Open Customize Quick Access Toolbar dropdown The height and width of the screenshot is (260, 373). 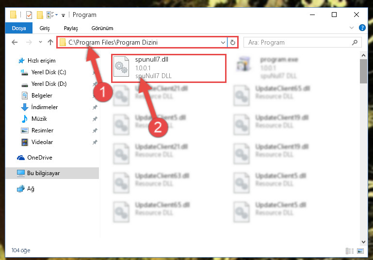pyautogui.click(x=63, y=15)
